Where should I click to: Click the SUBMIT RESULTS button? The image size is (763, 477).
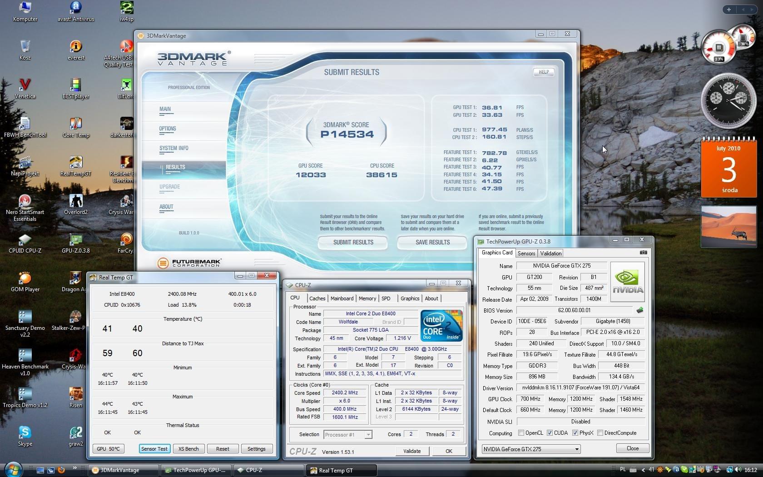[353, 242]
